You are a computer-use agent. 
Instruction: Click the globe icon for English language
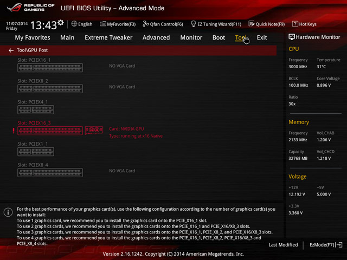(x=74, y=24)
